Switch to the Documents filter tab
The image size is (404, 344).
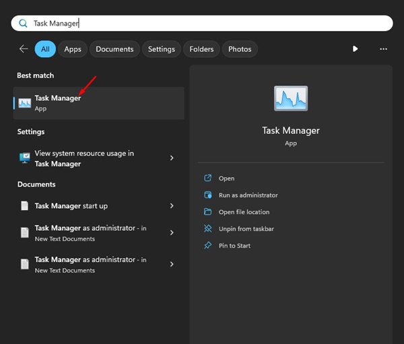(114, 49)
